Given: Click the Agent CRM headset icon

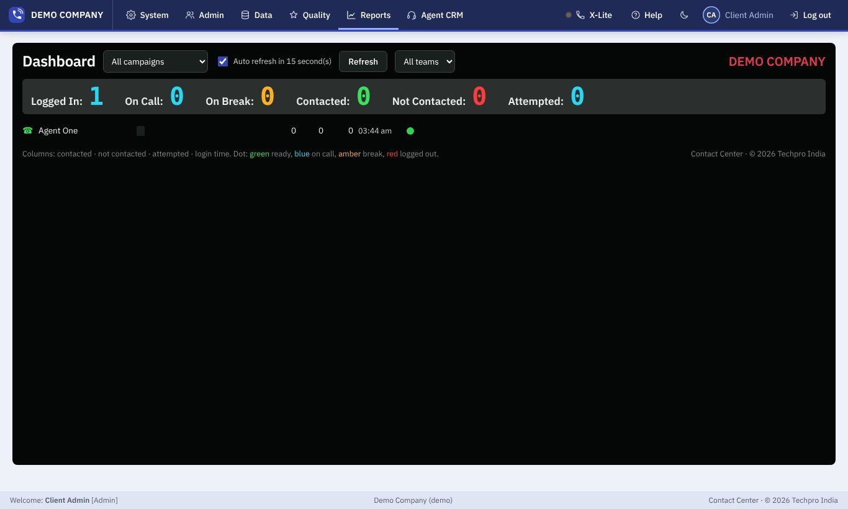Looking at the screenshot, I should pyautogui.click(x=412, y=15).
